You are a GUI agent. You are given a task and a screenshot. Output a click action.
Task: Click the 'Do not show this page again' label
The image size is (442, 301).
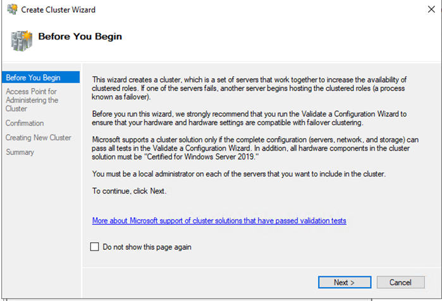[x=147, y=247]
